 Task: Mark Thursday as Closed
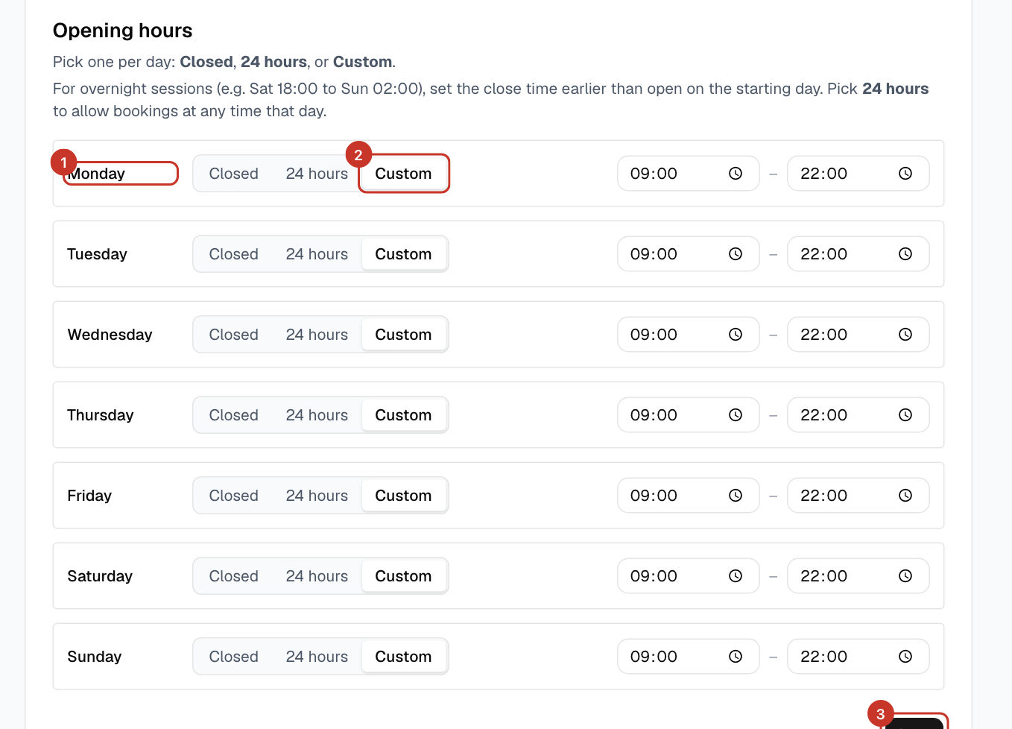click(234, 415)
